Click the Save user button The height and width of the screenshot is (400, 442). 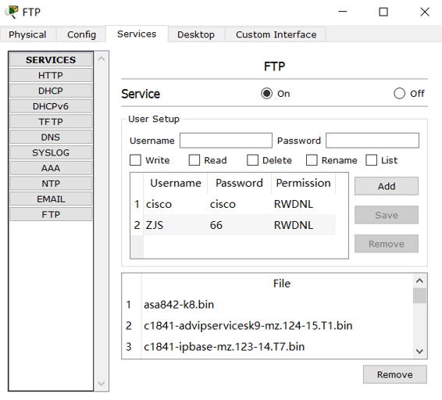(387, 215)
